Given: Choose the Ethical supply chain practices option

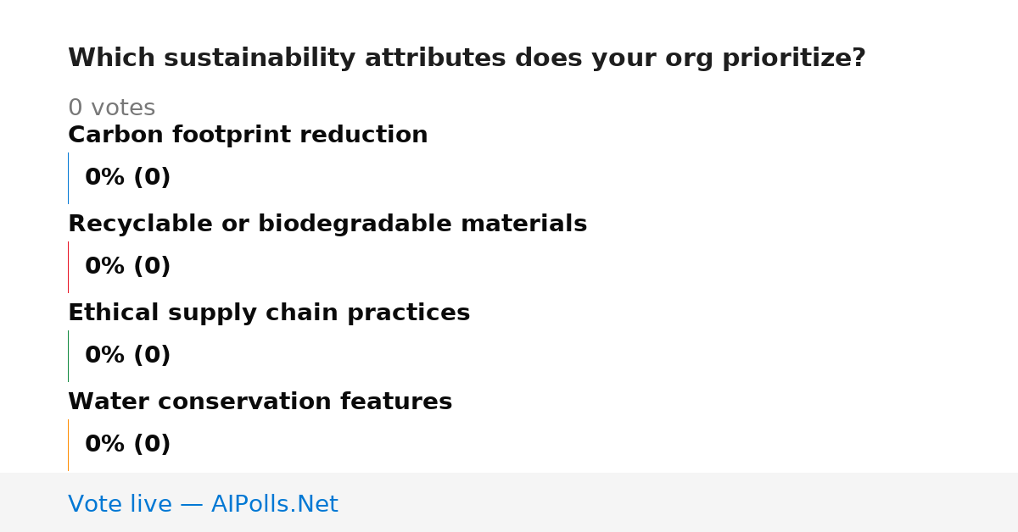Looking at the screenshot, I should coord(269,313).
